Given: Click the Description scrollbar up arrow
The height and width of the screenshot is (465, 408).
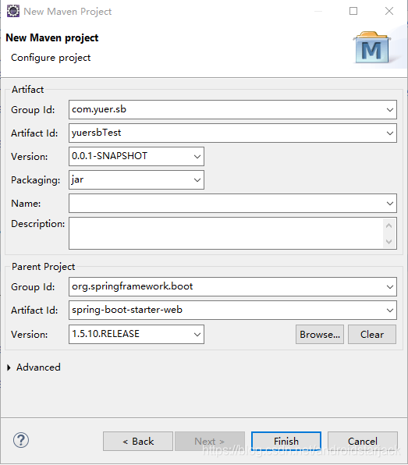Looking at the screenshot, I should tap(389, 225).
